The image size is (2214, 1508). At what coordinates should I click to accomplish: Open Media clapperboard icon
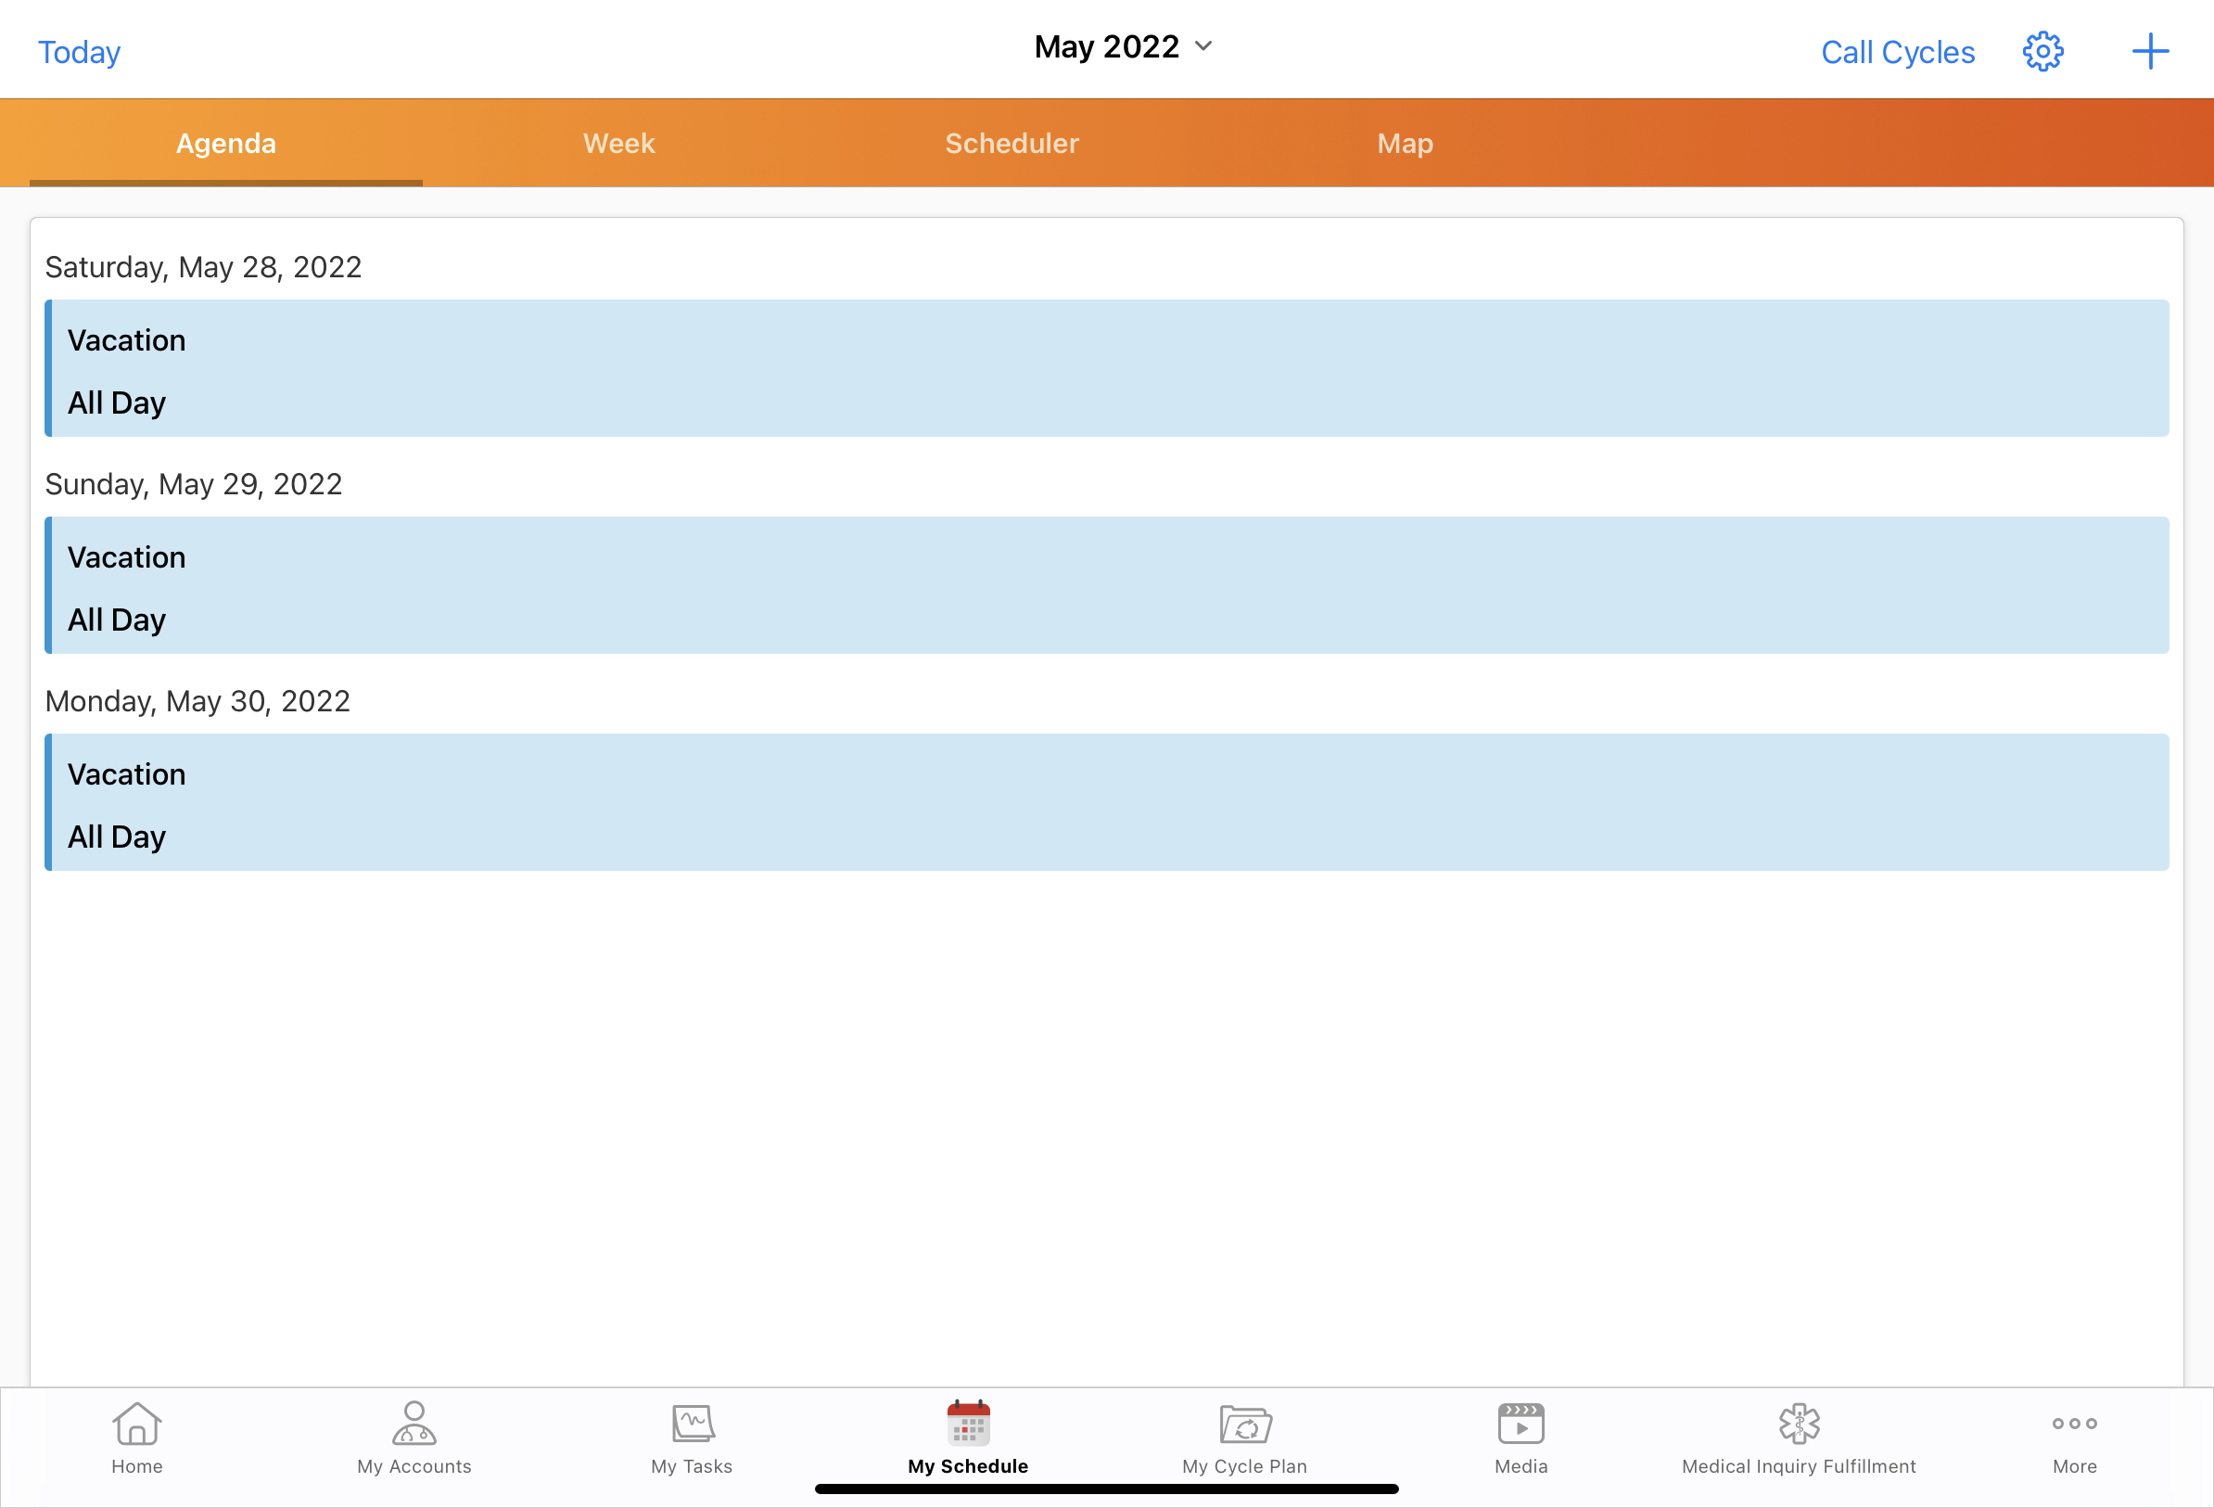tap(1521, 1425)
